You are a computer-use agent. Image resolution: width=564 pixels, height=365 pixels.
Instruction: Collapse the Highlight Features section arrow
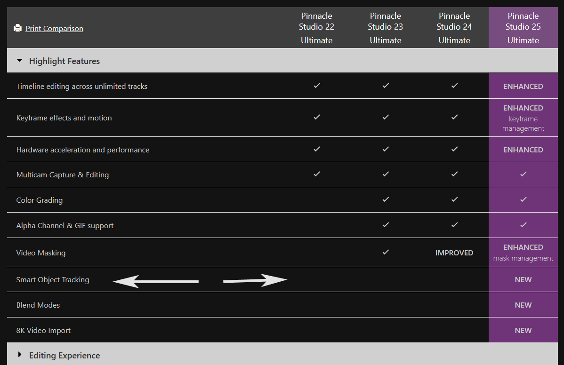tap(20, 61)
